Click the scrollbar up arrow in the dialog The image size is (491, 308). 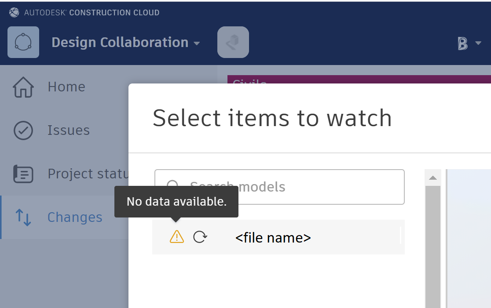coord(432,177)
